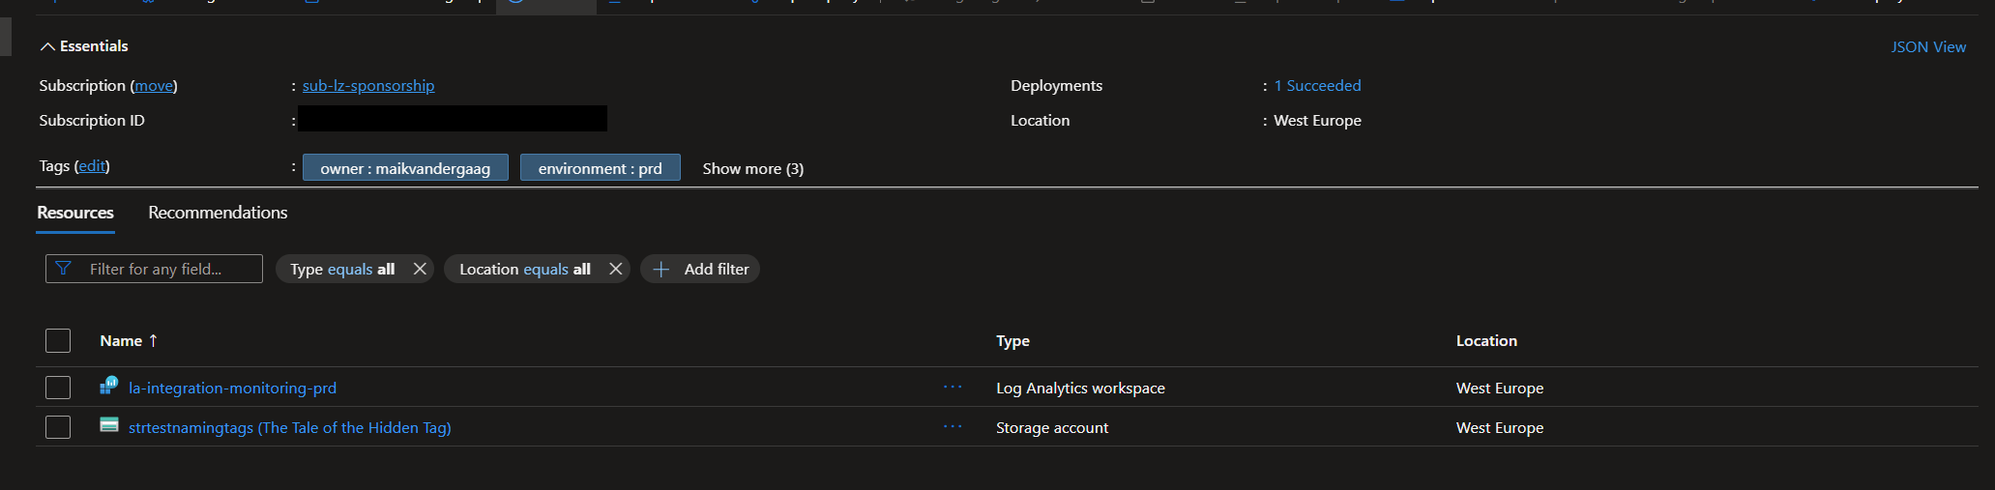Click the Storage account type text
The width and height of the screenshot is (1995, 490).
[1052, 427]
